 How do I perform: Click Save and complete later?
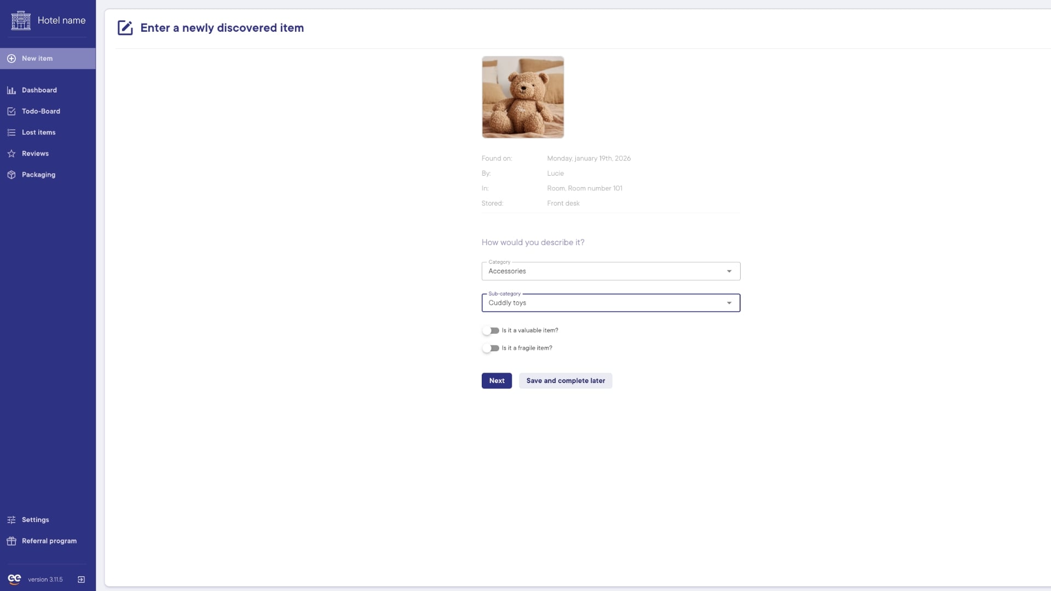pos(565,381)
